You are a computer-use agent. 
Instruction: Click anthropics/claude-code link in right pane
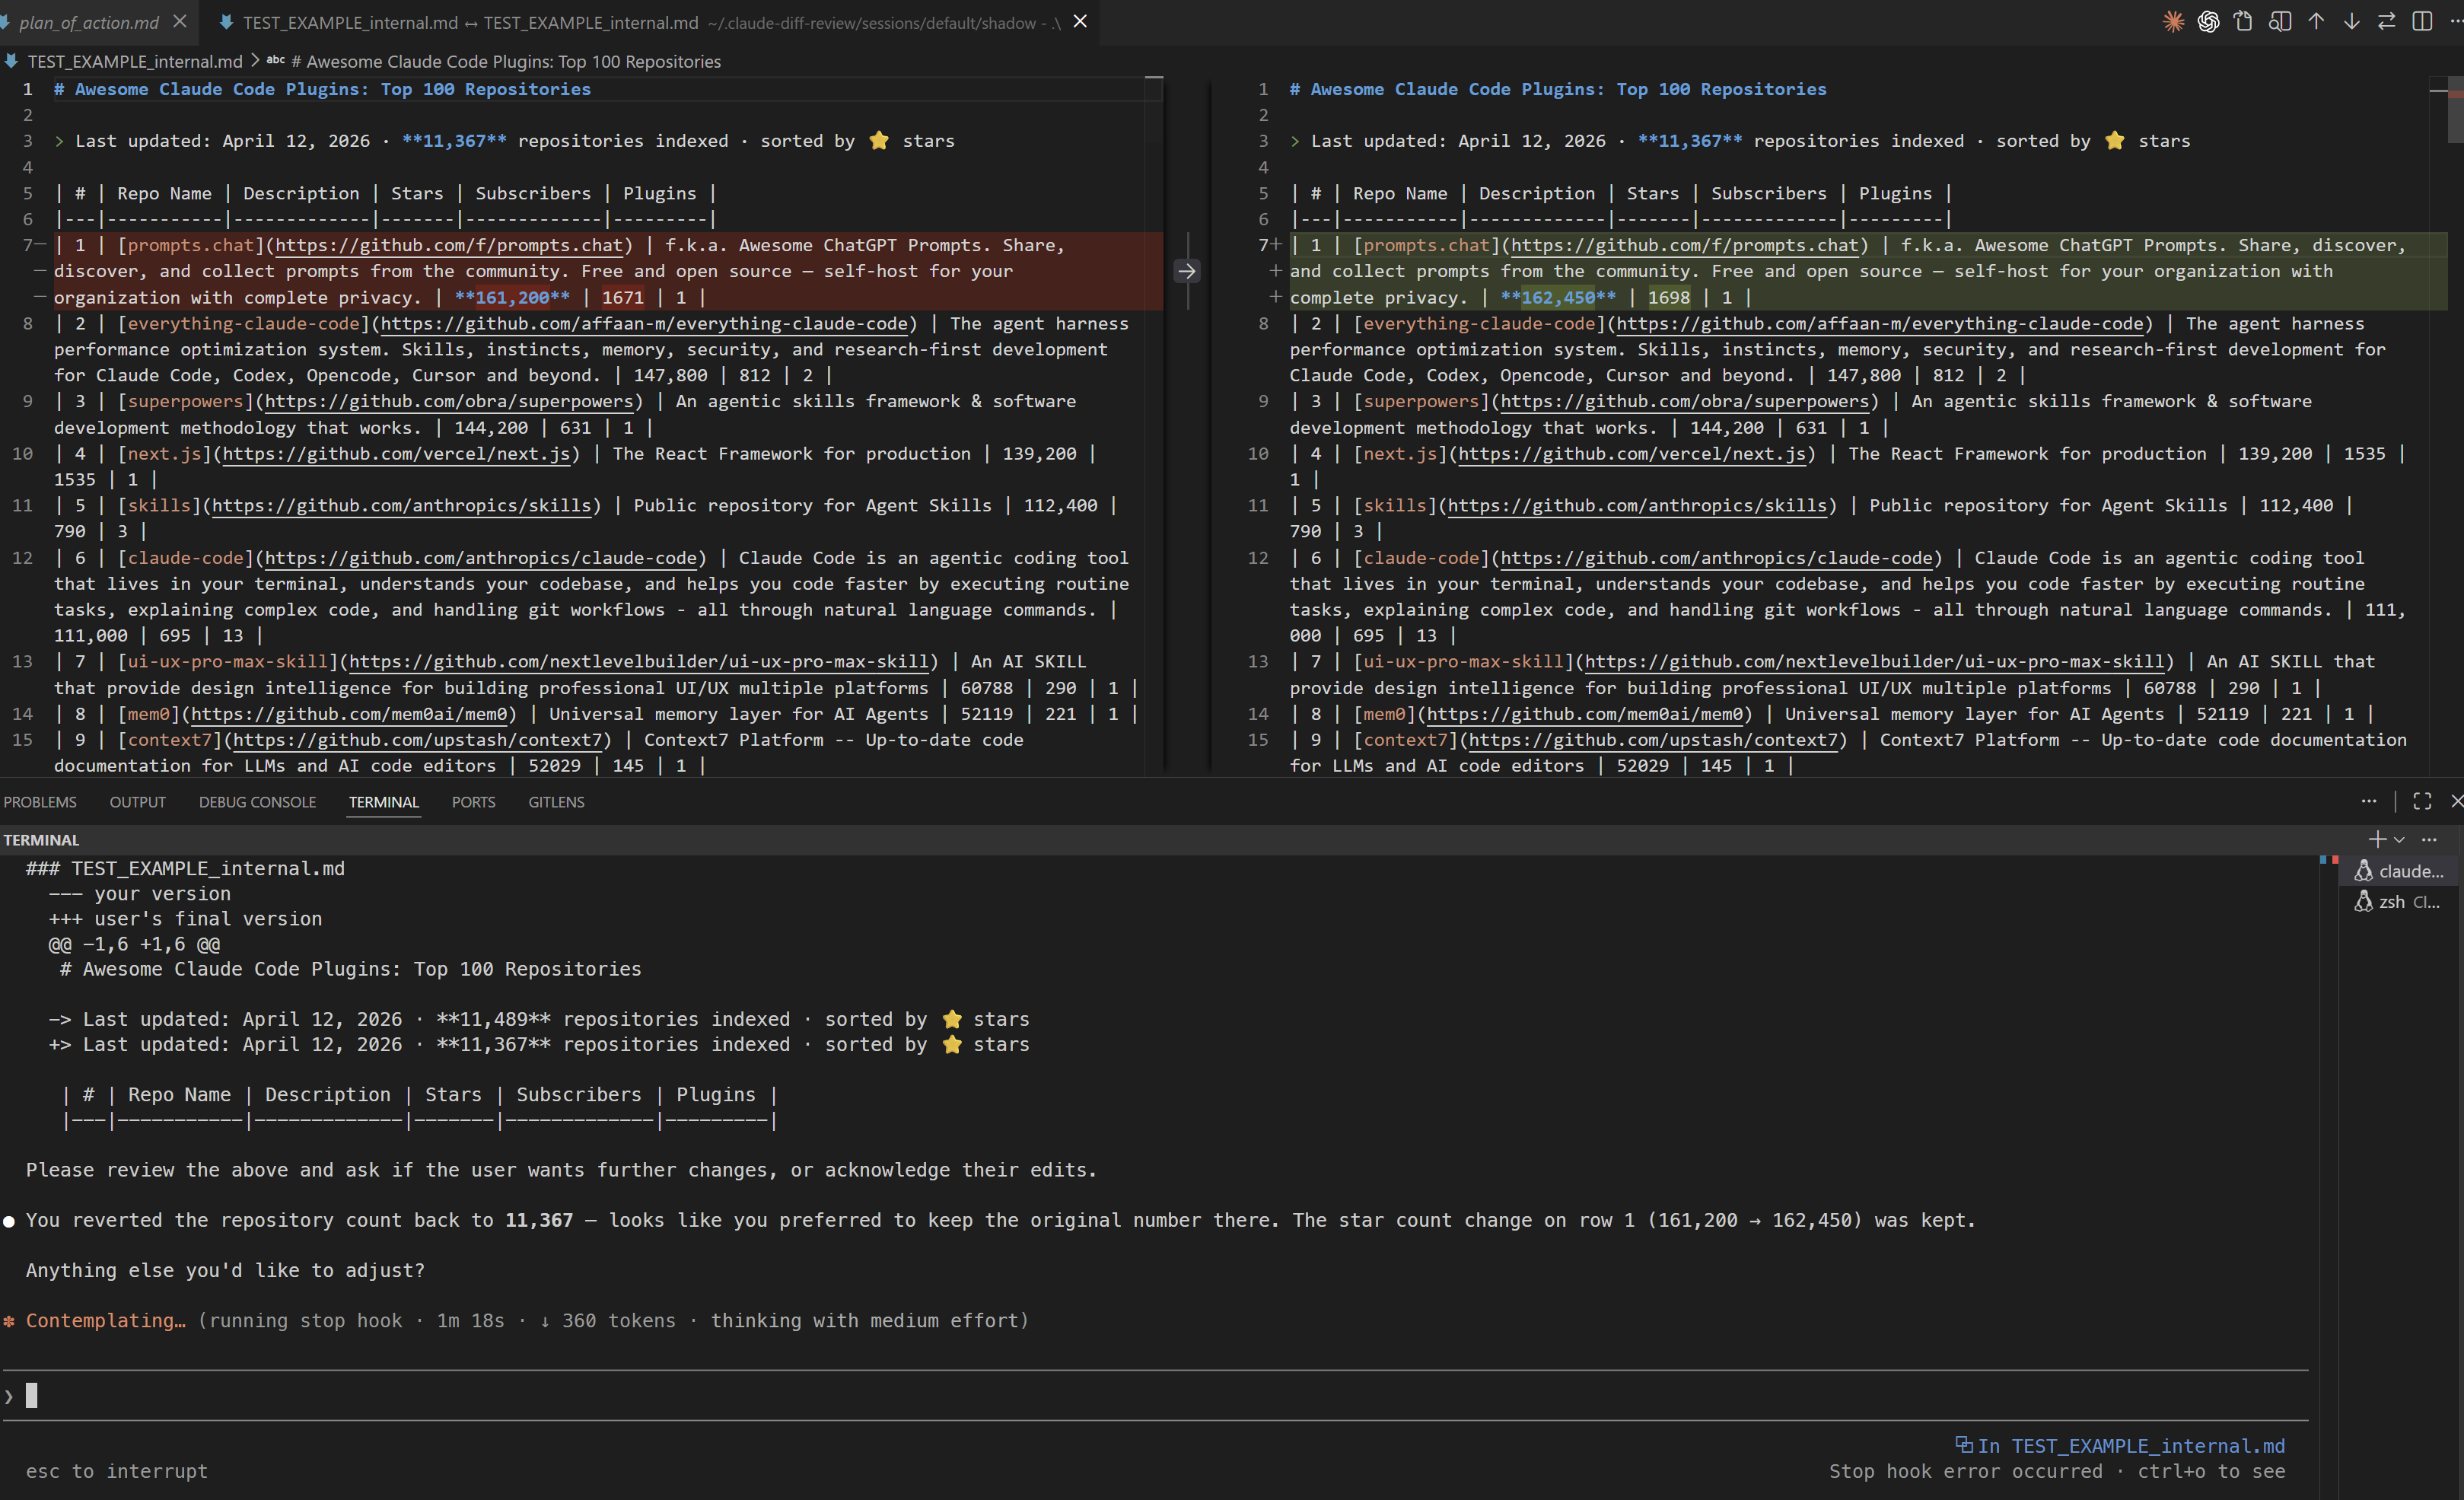pos(1717,557)
